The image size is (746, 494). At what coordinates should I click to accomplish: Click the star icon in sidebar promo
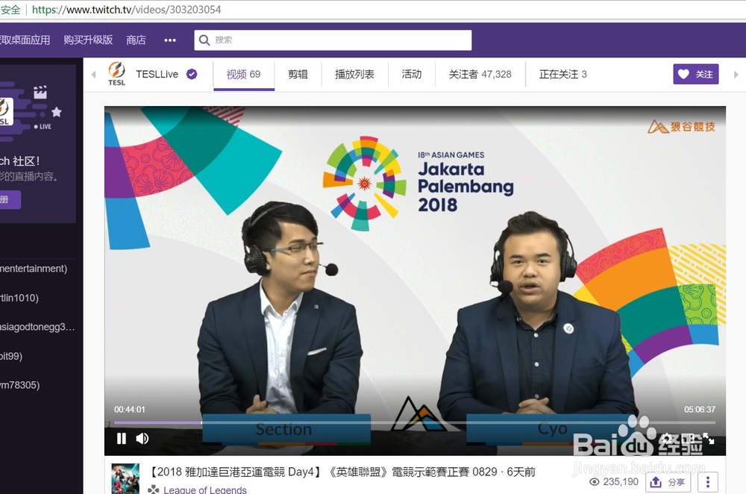[57, 112]
